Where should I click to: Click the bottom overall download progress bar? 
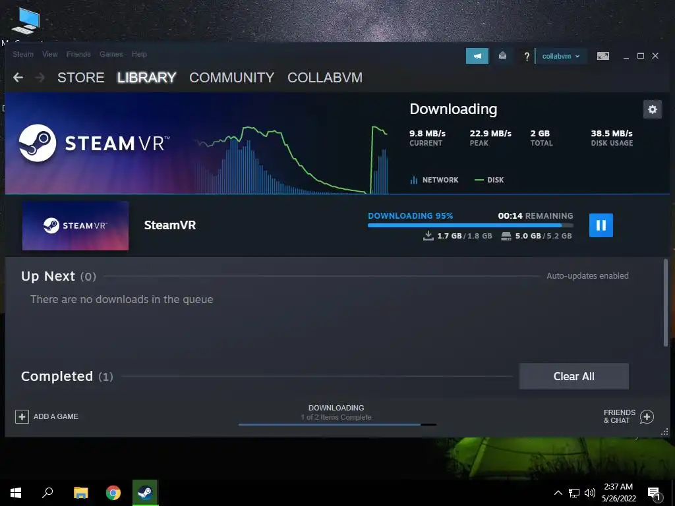click(337, 425)
